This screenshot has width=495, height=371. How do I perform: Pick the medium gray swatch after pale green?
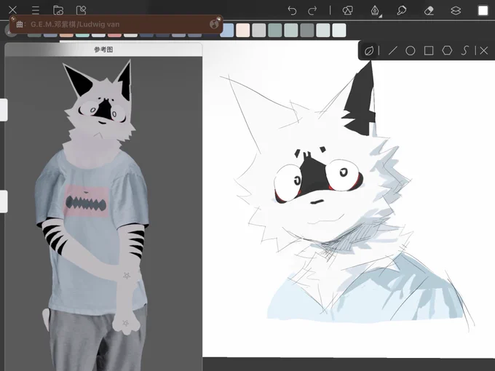coord(307,31)
